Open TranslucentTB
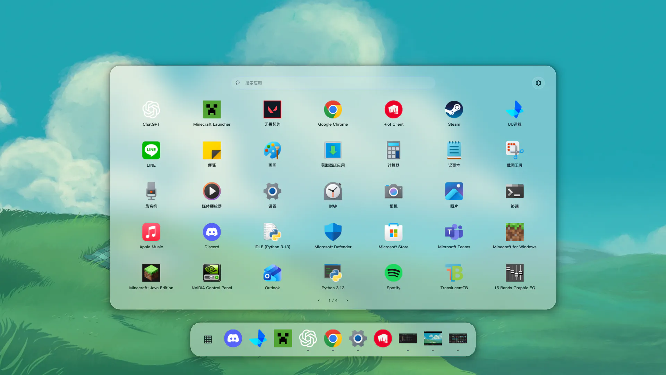666x375 pixels. [454, 273]
